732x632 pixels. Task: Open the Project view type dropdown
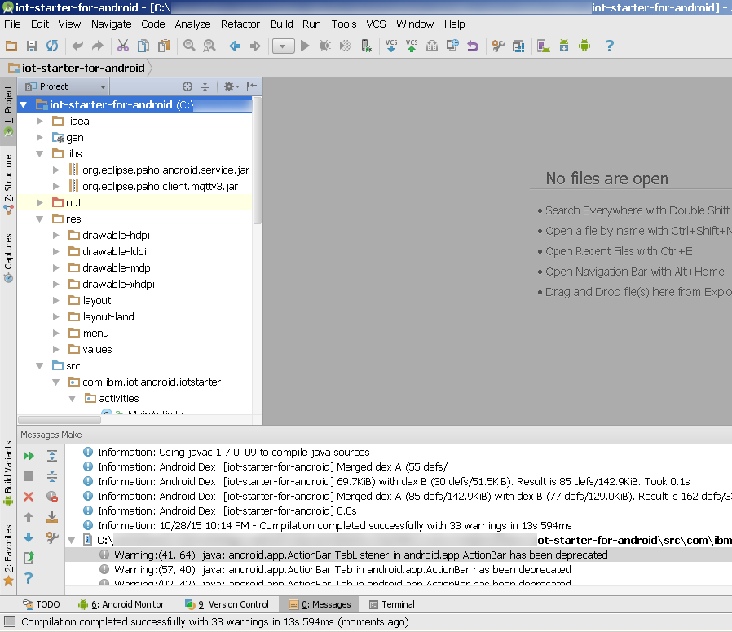click(65, 86)
